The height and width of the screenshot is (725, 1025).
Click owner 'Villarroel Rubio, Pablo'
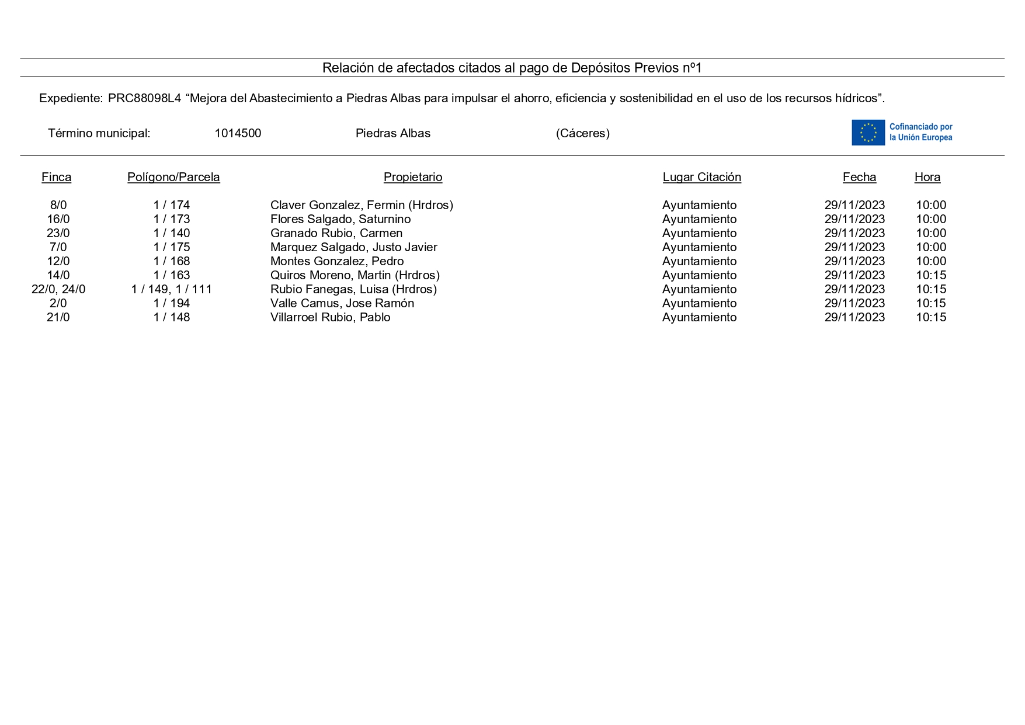(331, 317)
